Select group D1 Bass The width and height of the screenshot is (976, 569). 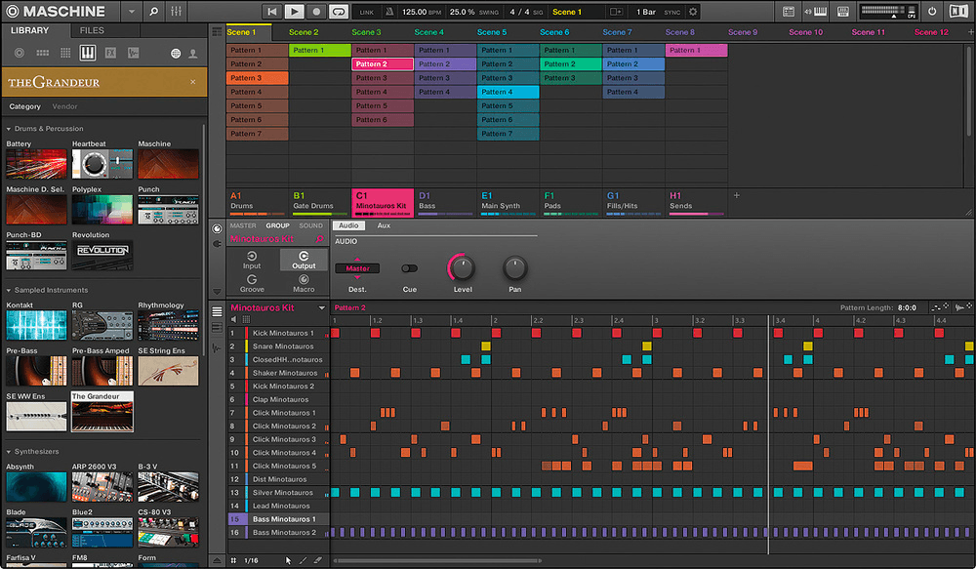click(x=445, y=202)
